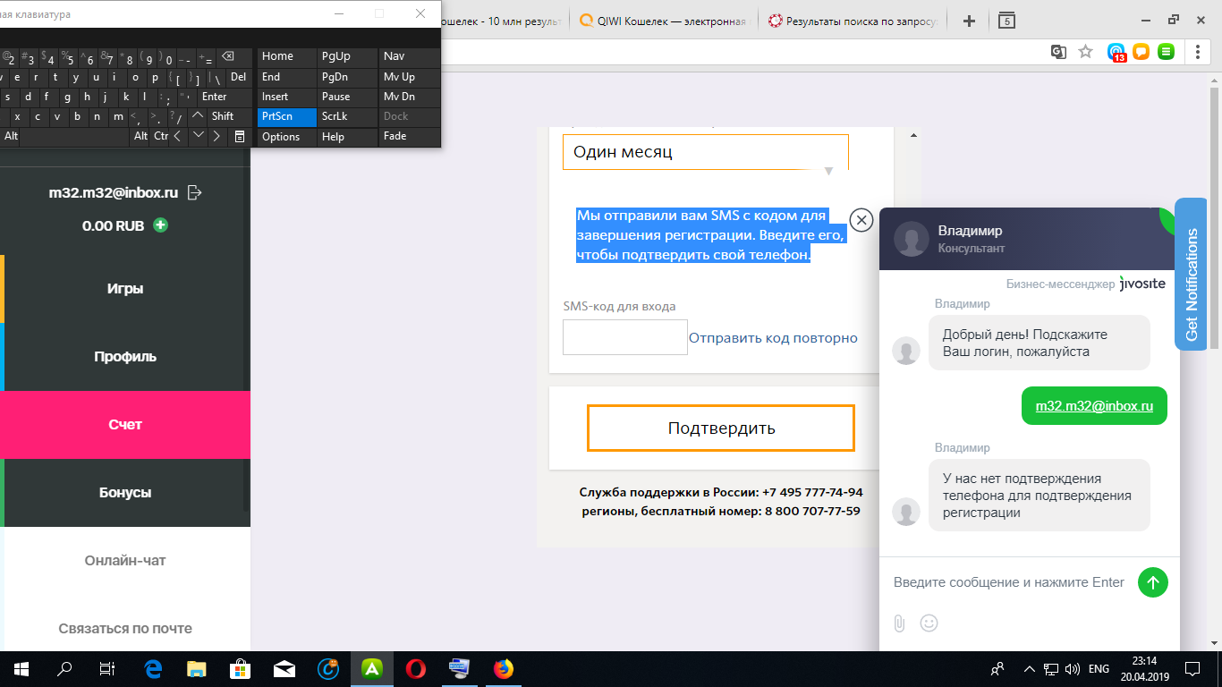Open Opera browser from taskbar
1222x687 pixels.
click(415, 668)
